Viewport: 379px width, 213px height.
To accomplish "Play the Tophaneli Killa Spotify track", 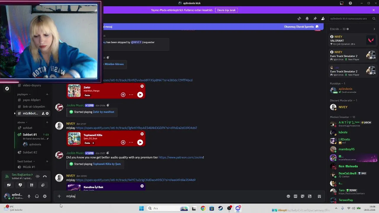I will (140, 142).
